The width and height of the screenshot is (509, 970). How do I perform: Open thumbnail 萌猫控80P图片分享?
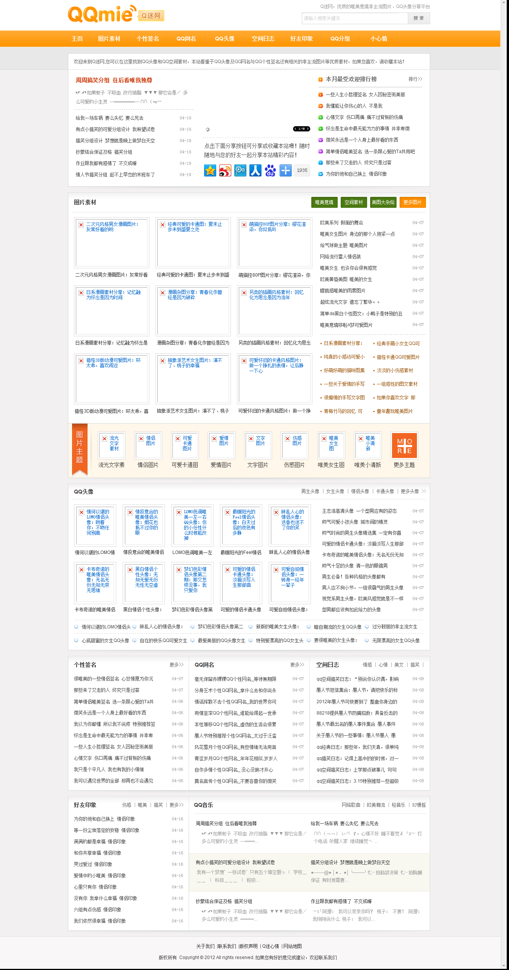pos(275,243)
